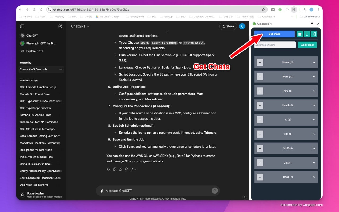Go back with the browser back arrow
The image size is (339, 212).
click(x=20, y=10)
